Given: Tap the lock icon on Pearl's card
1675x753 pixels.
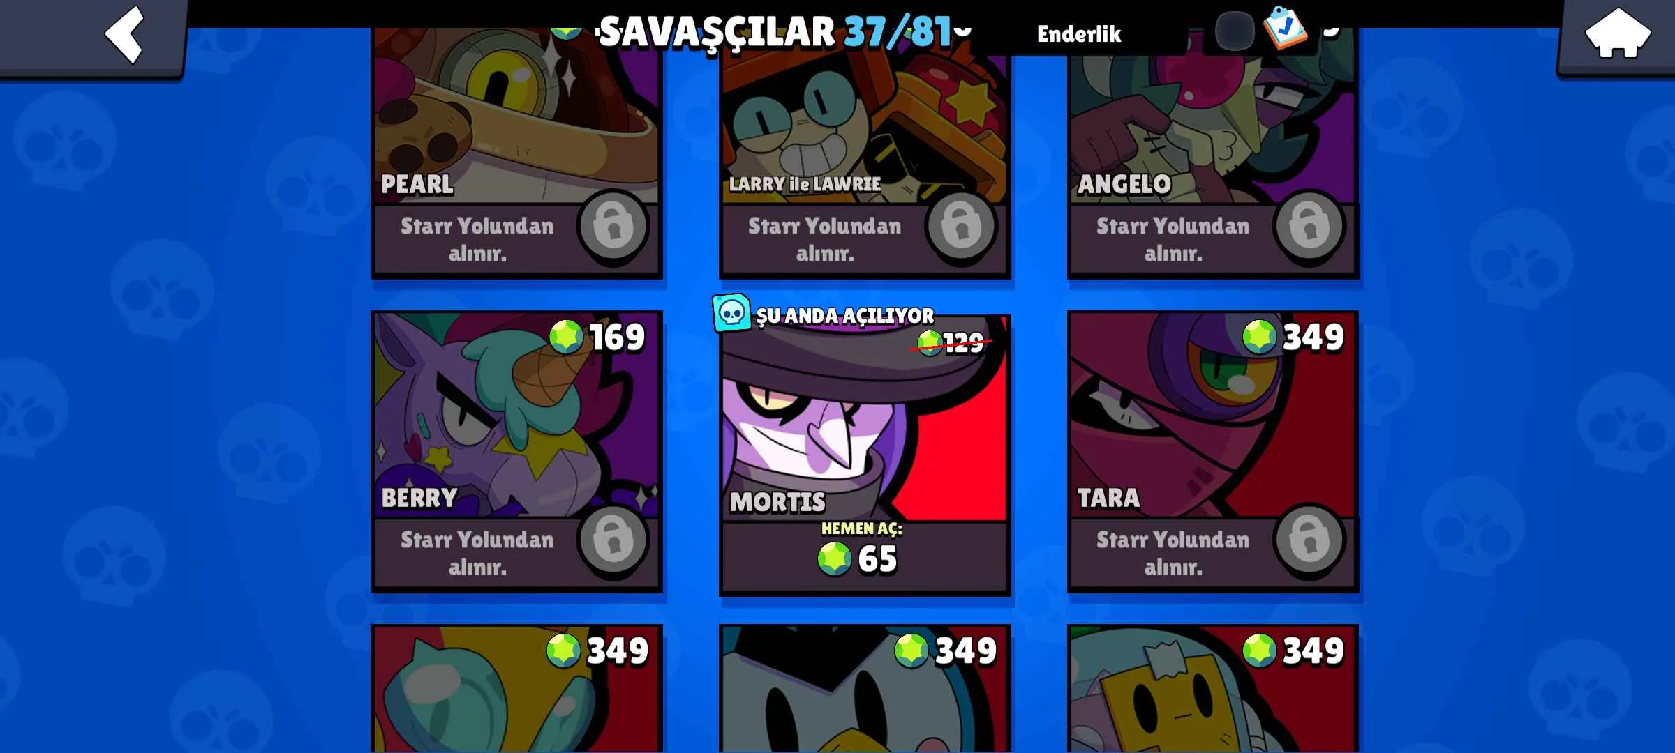Looking at the screenshot, I should [x=613, y=226].
